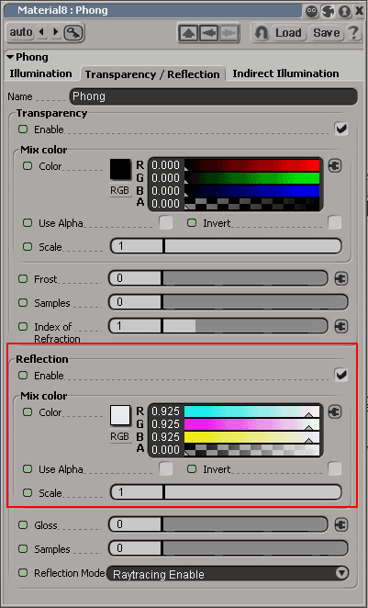Click the up arrow navigation icon

[x=189, y=33]
